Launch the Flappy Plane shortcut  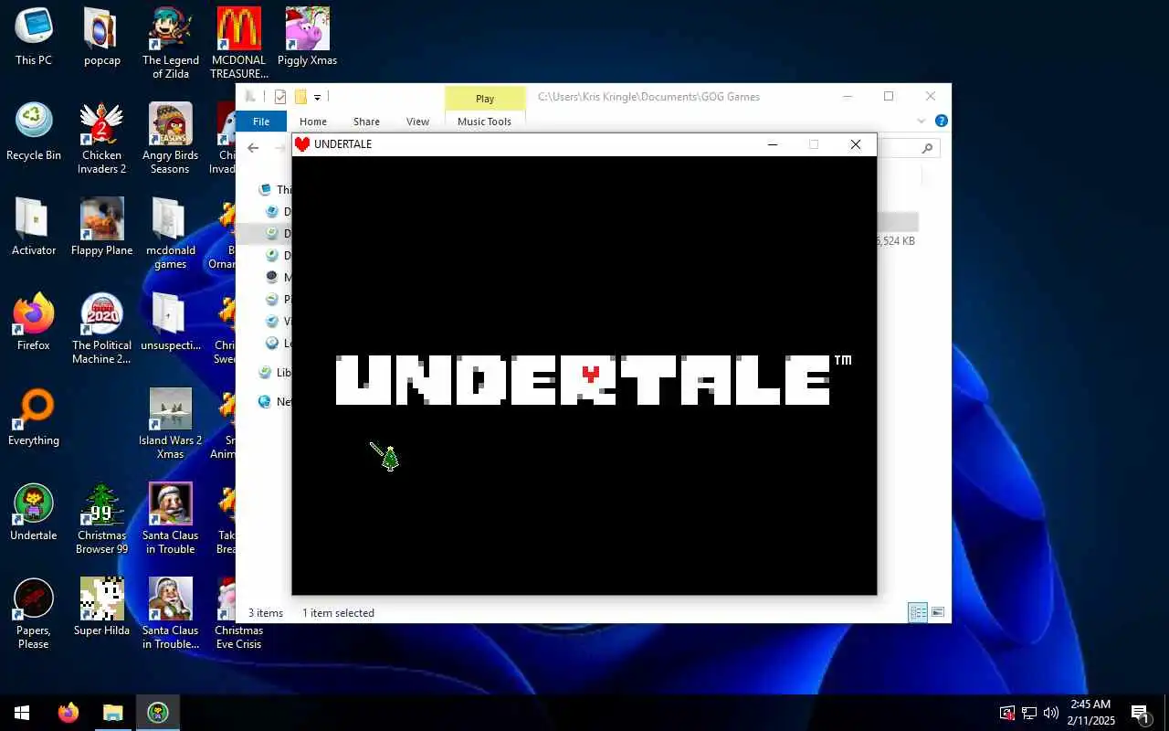pos(101,228)
